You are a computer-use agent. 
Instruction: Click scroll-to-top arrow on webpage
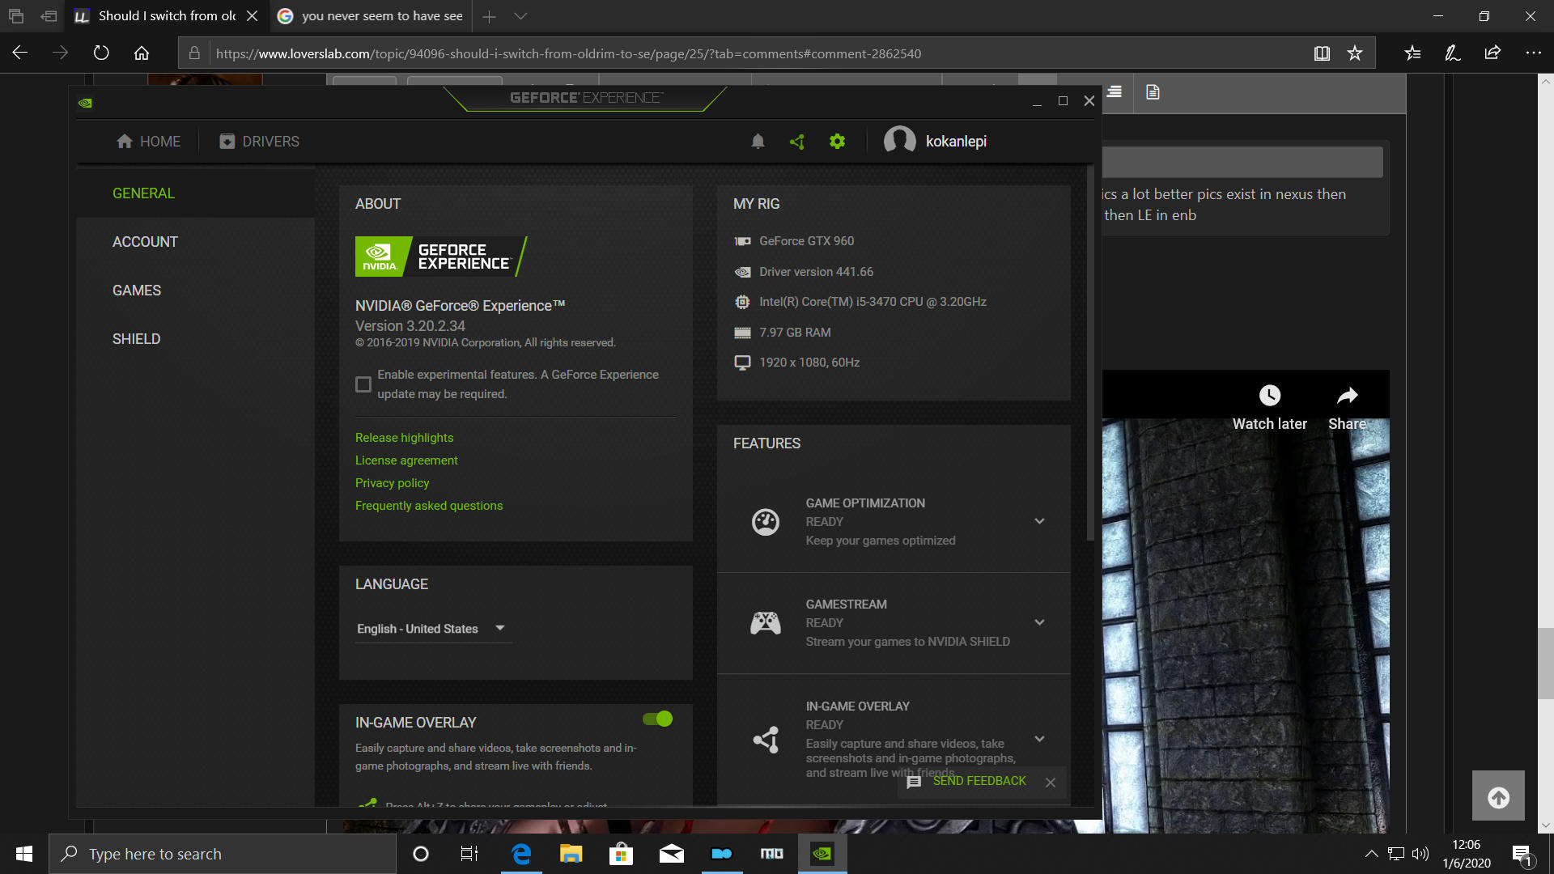click(x=1498, y=796)
